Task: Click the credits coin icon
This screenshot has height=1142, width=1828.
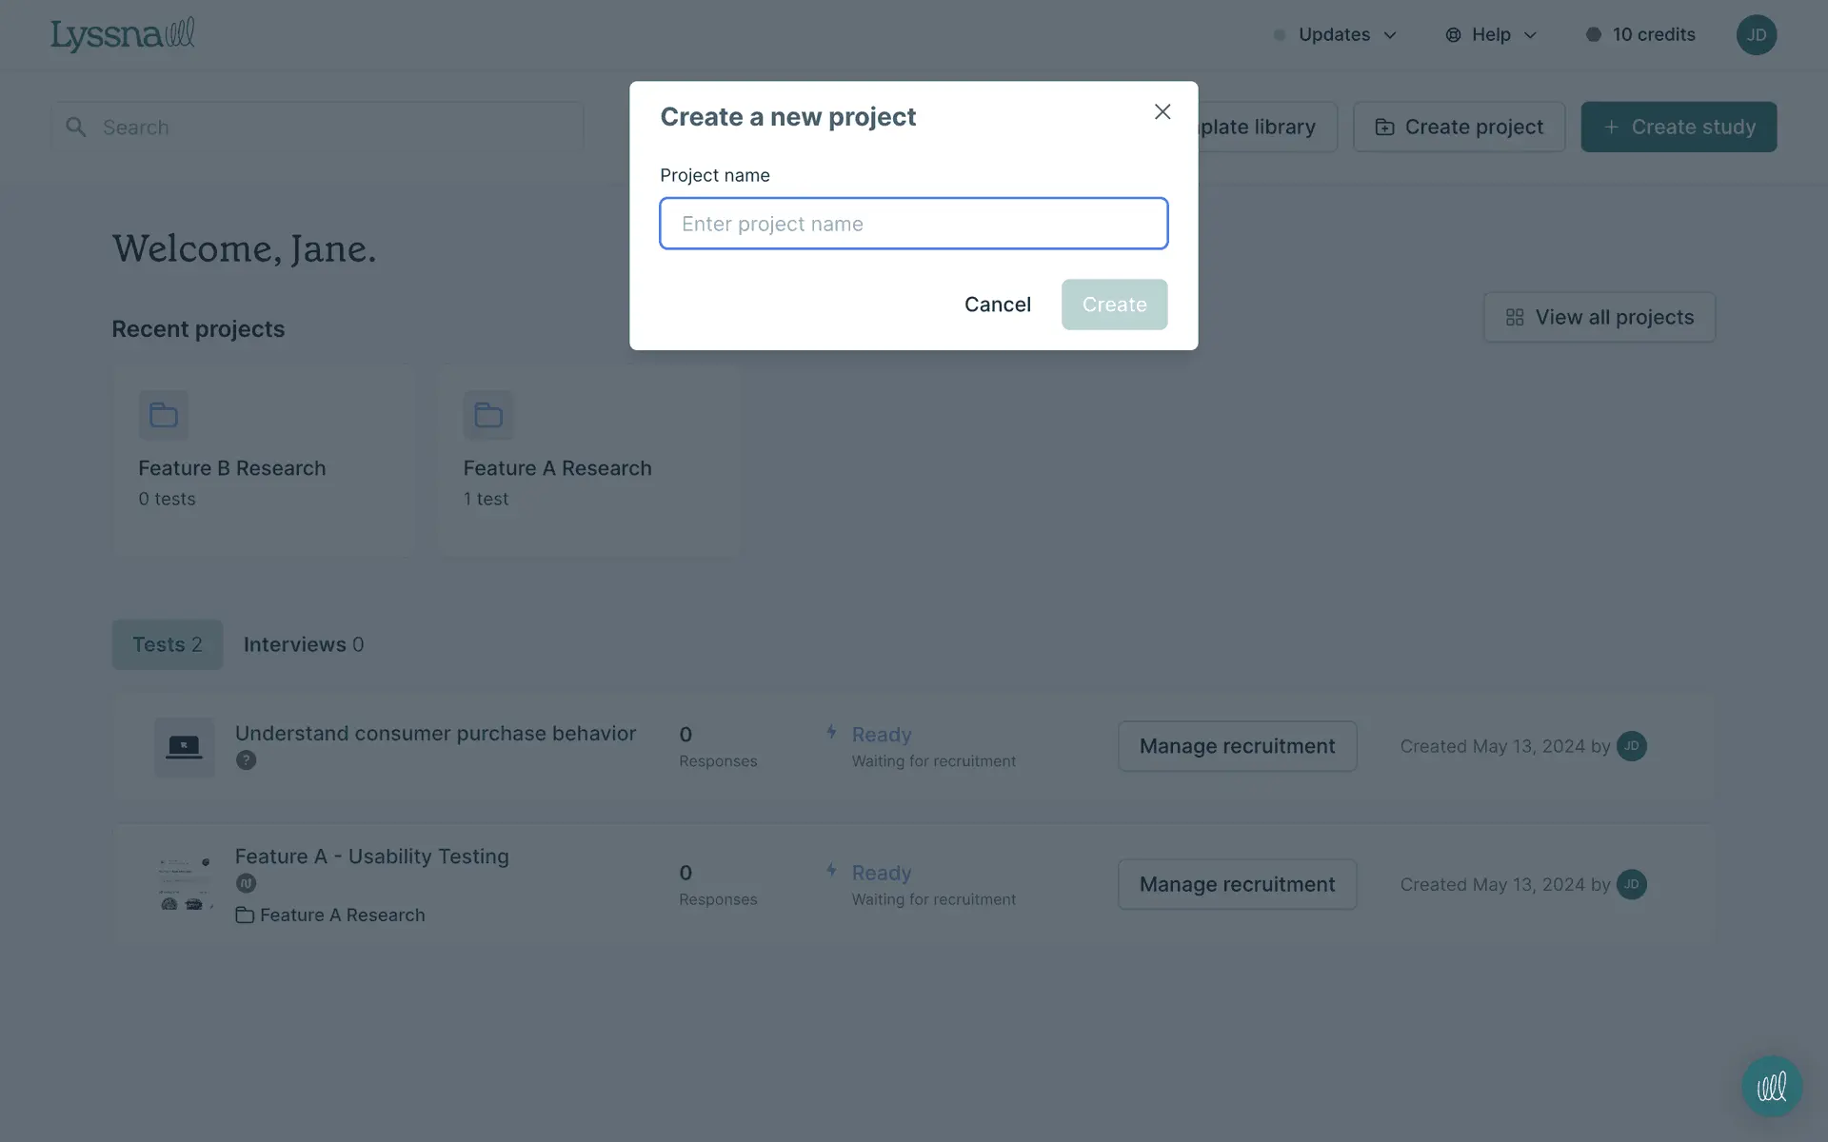Action: point(1593,35)
